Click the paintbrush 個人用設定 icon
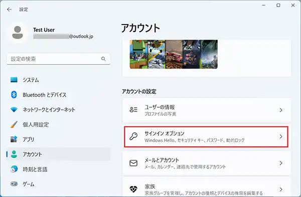Image resolution: width=301 pixels, height=197 pixels. click(x=14, y=124)
